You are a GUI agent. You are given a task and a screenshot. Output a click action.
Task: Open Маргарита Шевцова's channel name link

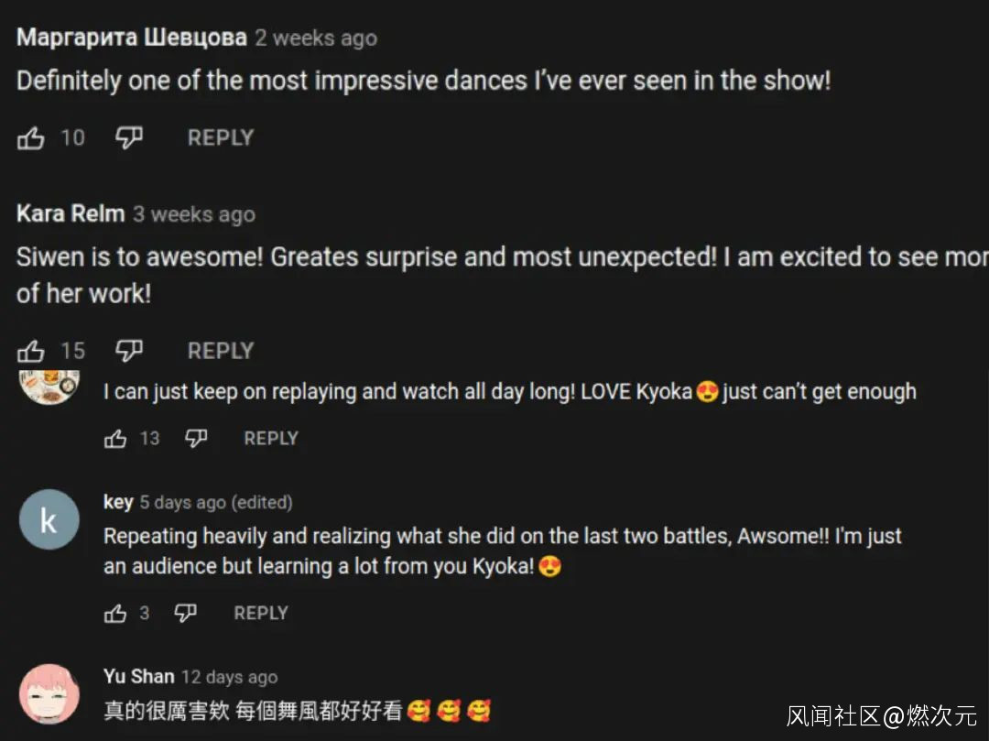132,38
